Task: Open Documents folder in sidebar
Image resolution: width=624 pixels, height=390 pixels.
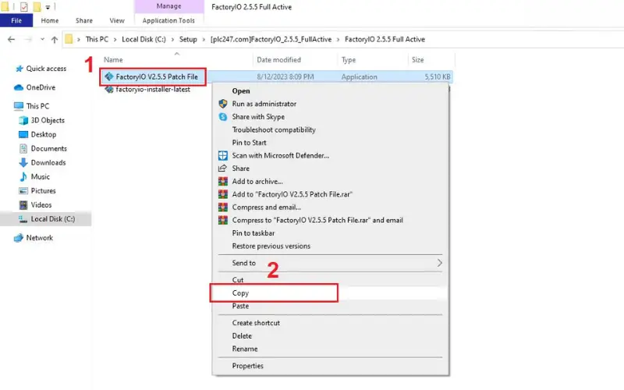Action: coord(49,148)
